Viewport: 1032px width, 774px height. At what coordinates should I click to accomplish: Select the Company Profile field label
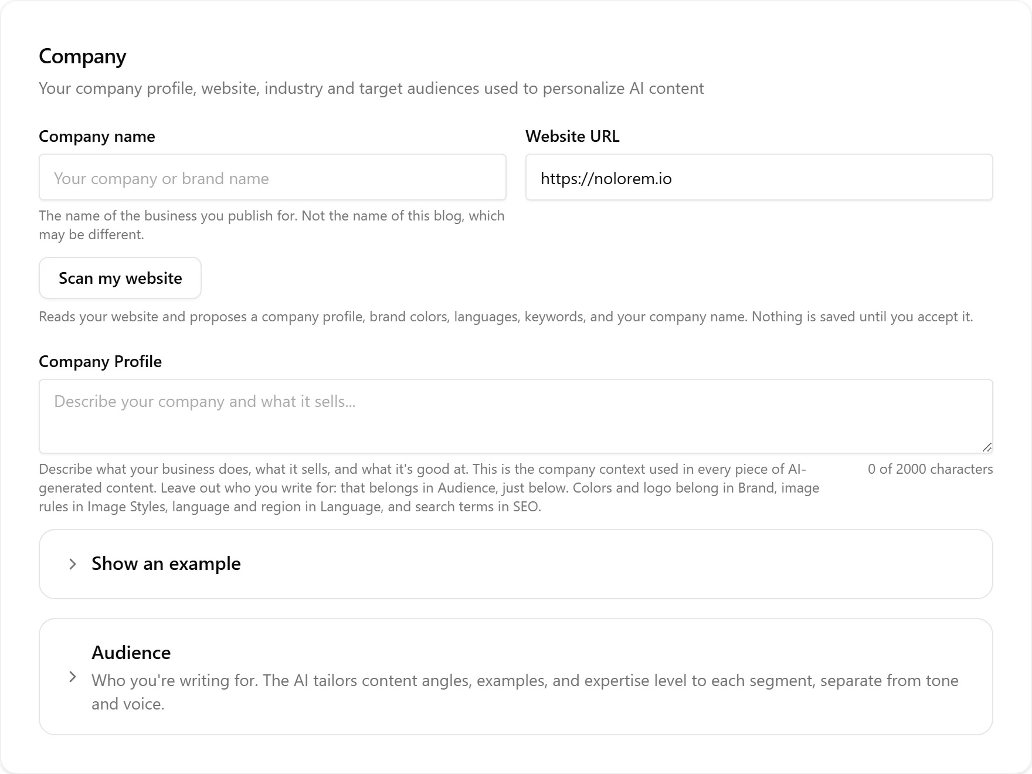(100, 361)
